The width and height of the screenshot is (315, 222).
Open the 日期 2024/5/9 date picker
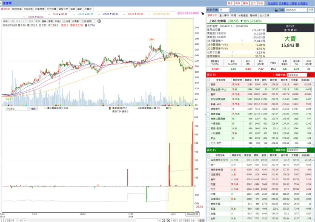pos(296,10)
